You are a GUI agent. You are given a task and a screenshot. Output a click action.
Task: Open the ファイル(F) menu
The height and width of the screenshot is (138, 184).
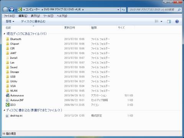[x=9, y=16]
